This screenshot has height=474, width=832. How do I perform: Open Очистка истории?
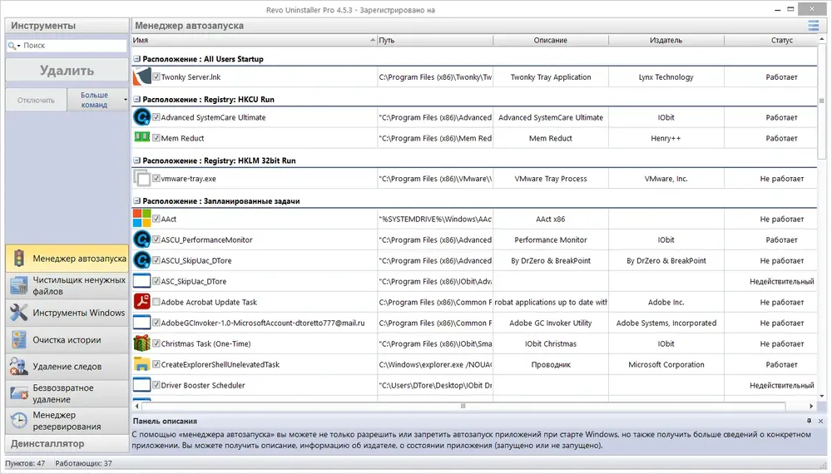pos(67,340)
